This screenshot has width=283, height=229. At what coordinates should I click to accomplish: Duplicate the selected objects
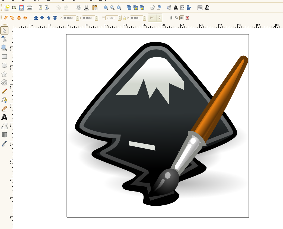coord(129,8)
